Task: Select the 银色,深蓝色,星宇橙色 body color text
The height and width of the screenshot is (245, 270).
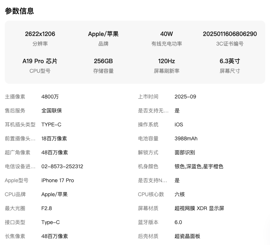Action: [199, 166]
